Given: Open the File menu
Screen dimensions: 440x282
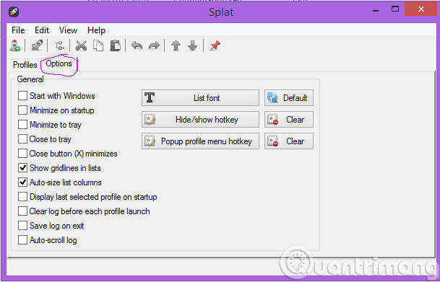Looking at the screenshot, I should pyautogui.click(x=18, y=30).
